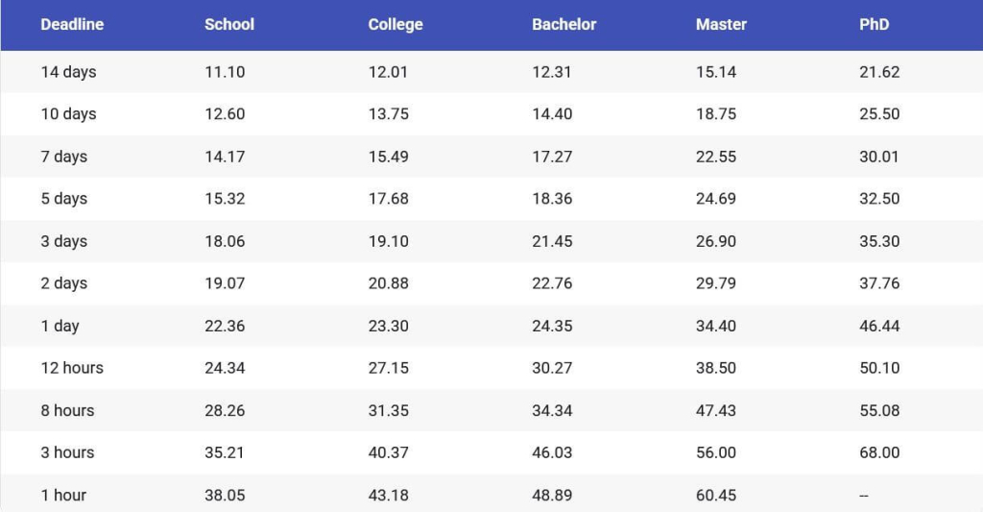Click Bachelor price 17.27 for 7 days

coord(552,157)
